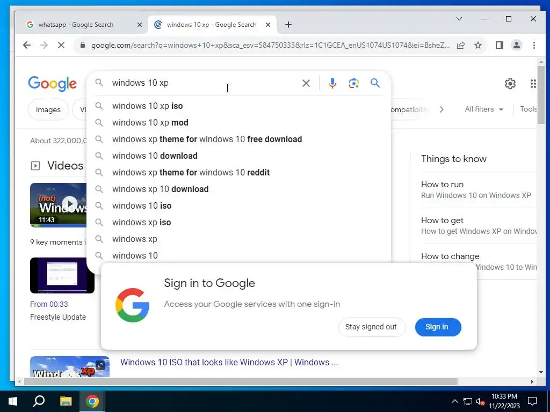View site security lock information
550x412 pixels.
[x=83, y=45]
